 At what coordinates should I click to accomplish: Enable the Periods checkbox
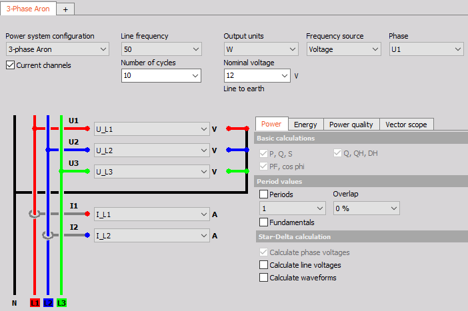pos(263,194)
